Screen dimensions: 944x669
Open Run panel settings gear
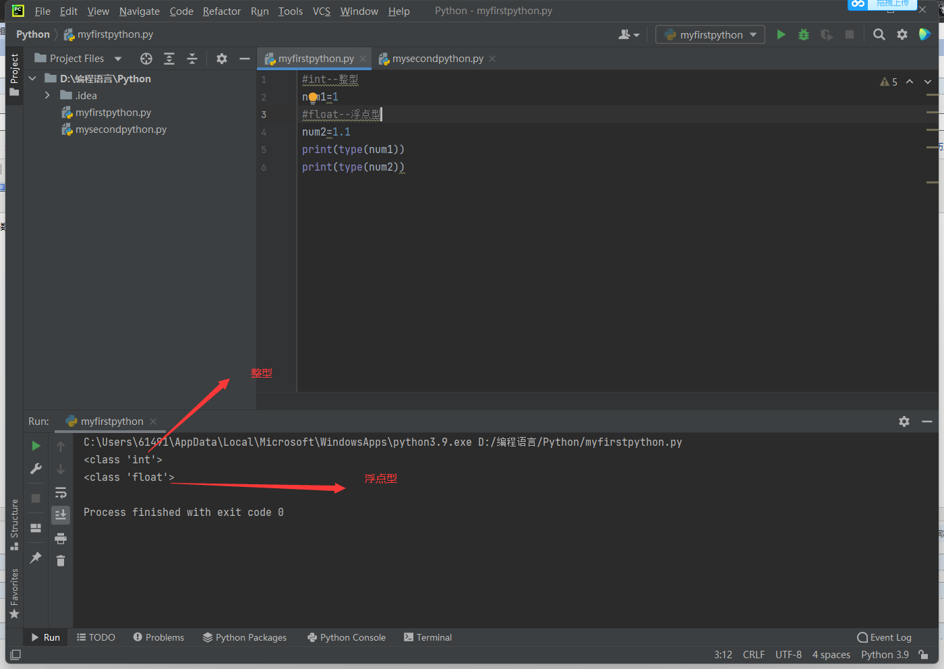click(904, 421)
